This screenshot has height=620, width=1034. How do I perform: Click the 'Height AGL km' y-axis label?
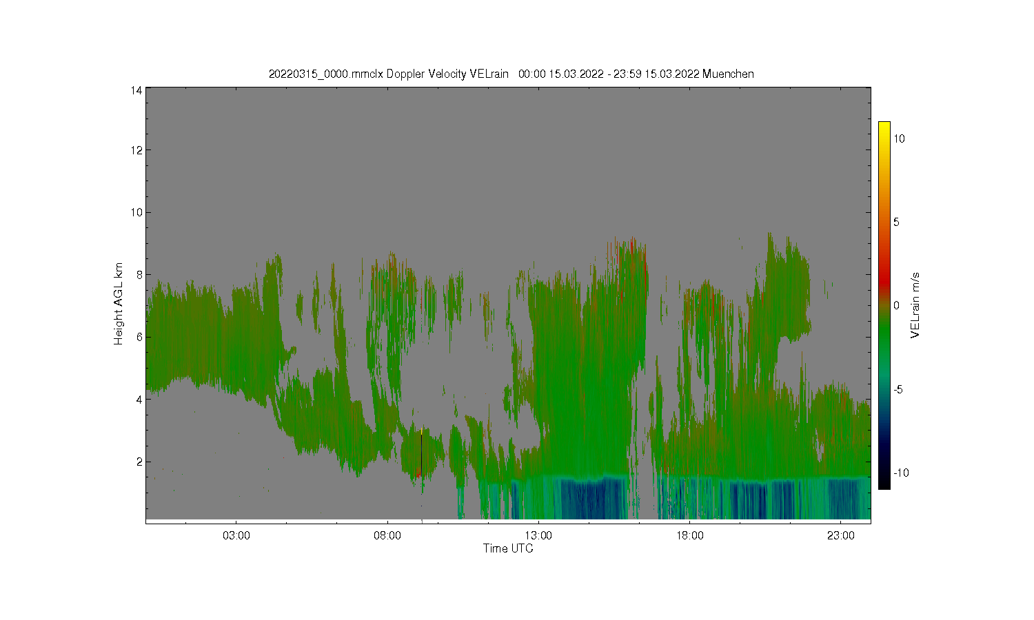click(119, 304)
